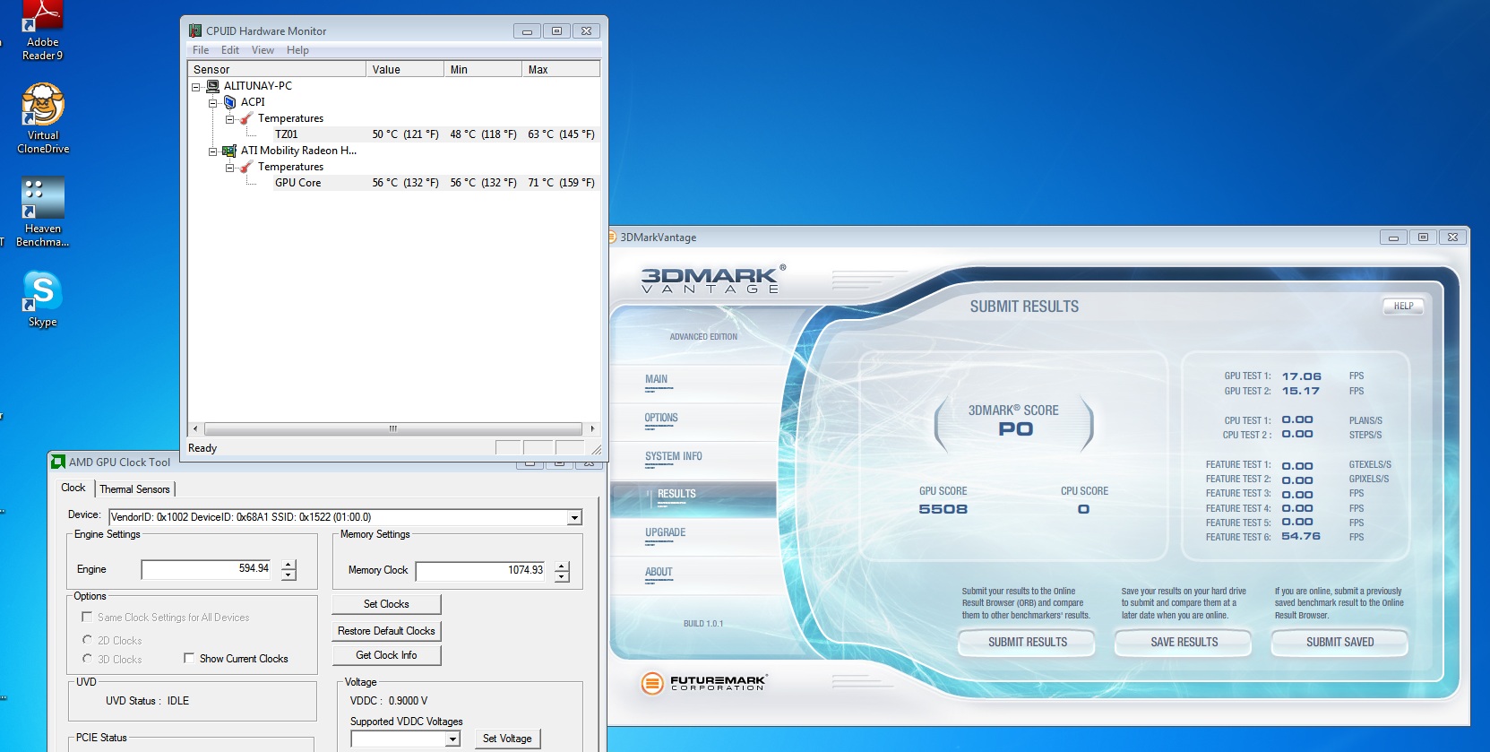
Task: Collapse ACPI Temperatures node
Action: pyautogui.click(x=229, y=118)
